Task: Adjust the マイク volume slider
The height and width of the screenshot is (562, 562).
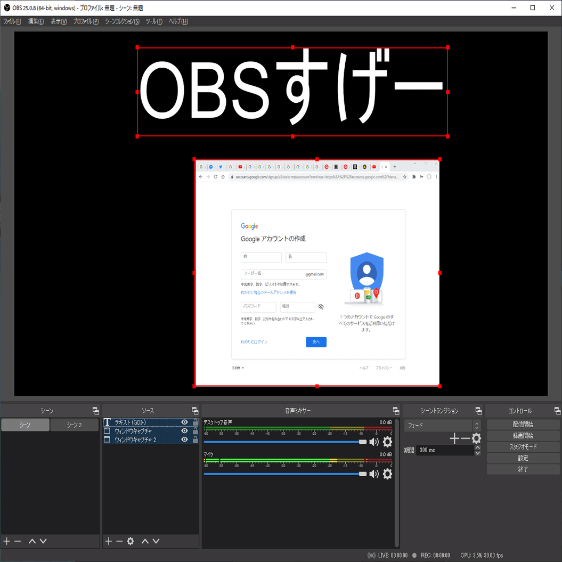Action: [x=285, y=474]
